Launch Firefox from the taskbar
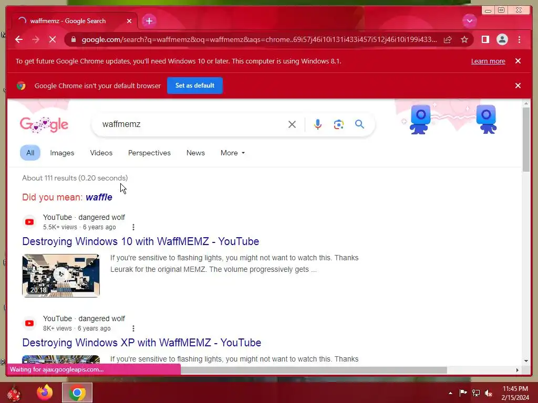 tap(45, 393)
